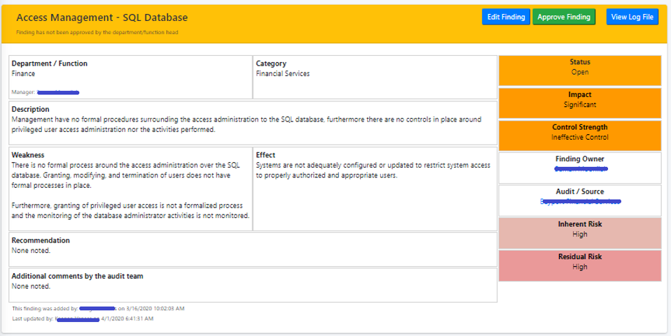Click the Control Strength Ineffective Control panel
Viewport: 671px width, 336px height.
[x=580, y=133]
